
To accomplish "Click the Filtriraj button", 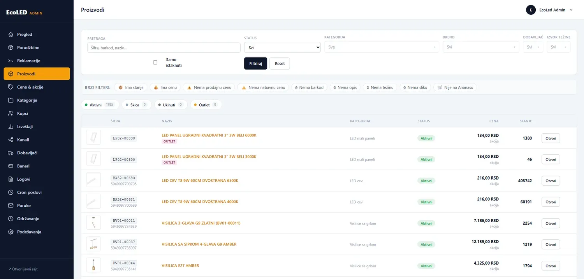I will point(256,63).
